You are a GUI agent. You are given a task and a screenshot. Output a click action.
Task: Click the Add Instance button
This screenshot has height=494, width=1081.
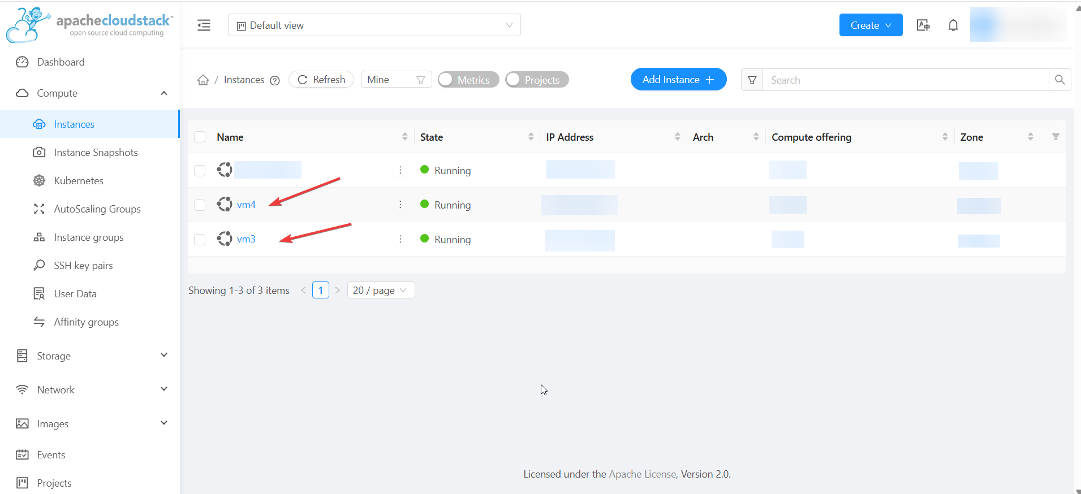click(x=678, y=80)
